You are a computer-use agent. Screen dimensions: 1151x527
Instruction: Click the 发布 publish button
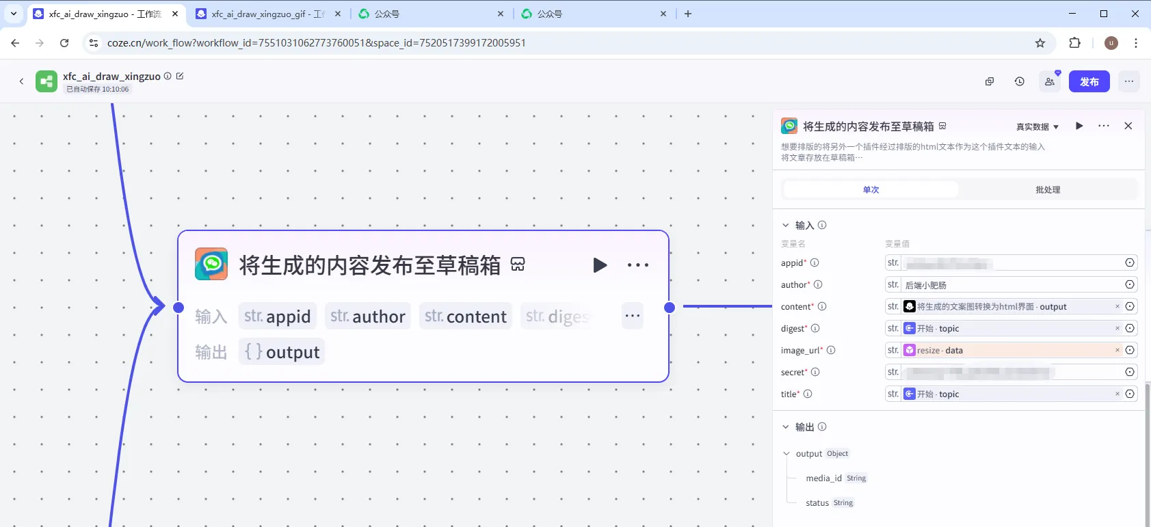click(x=1089, y=81)
